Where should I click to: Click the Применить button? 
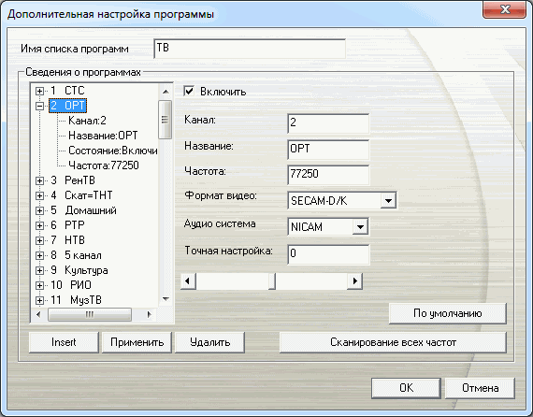coord(137,342)
